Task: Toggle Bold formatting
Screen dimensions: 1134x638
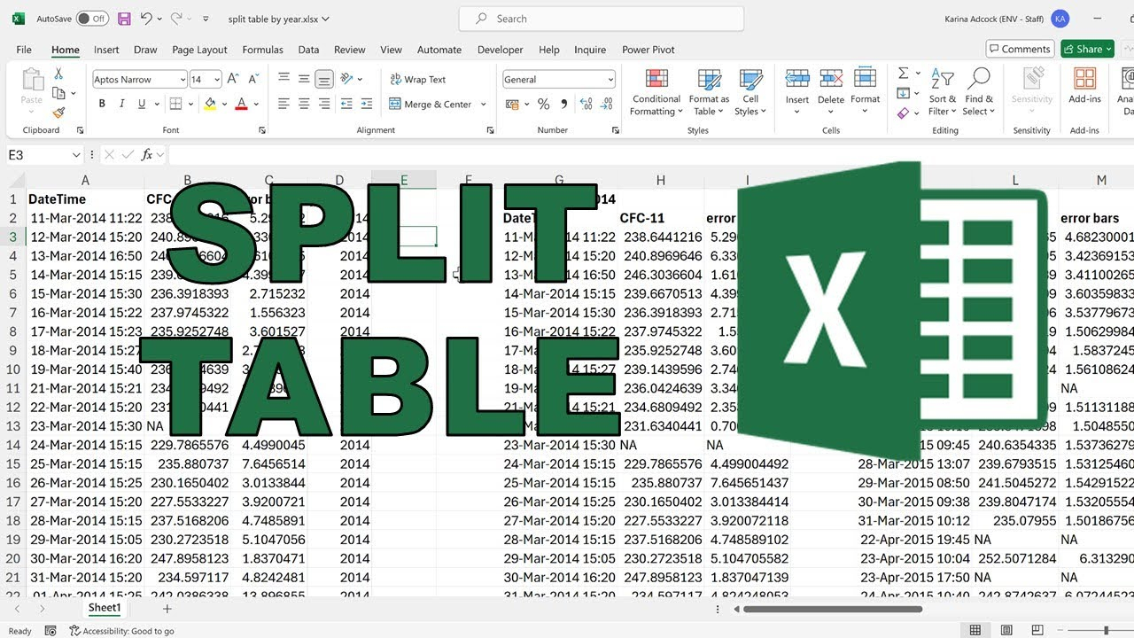Action: pos(102,104)
